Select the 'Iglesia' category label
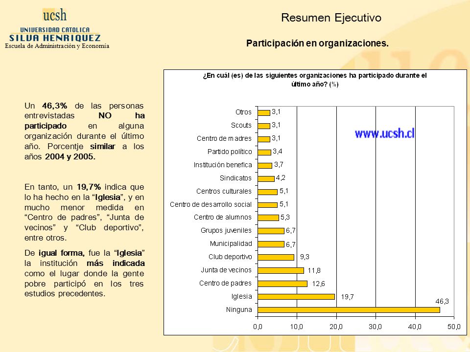Screen dimensions: 470x352 point(241,297)
